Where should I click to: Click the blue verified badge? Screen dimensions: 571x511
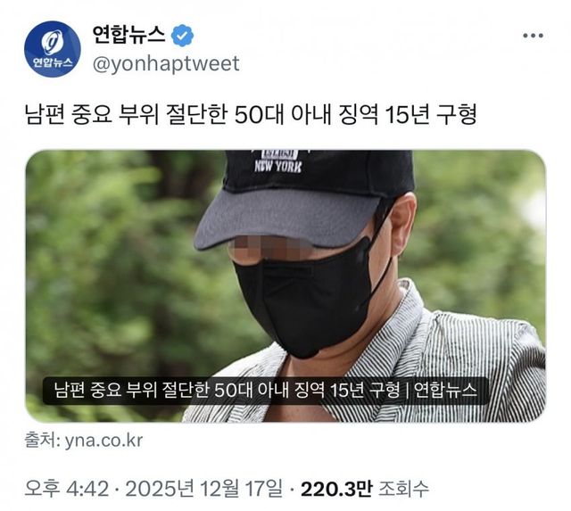pos(182,36)
